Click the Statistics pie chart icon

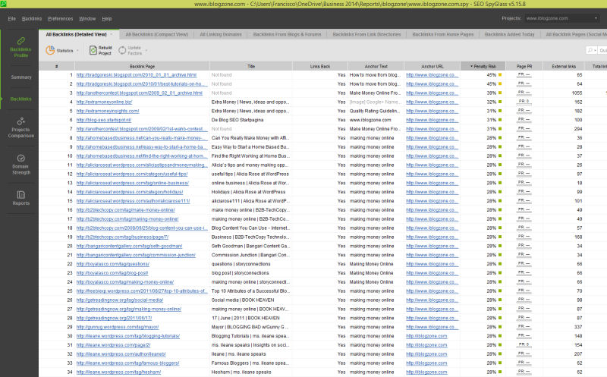click(x=50, y=50)
